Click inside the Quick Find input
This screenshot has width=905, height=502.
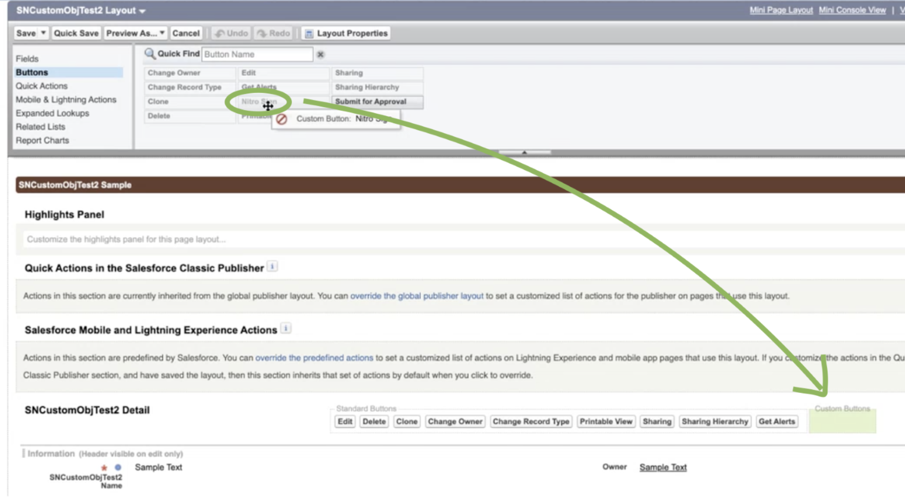click(257, 54)
